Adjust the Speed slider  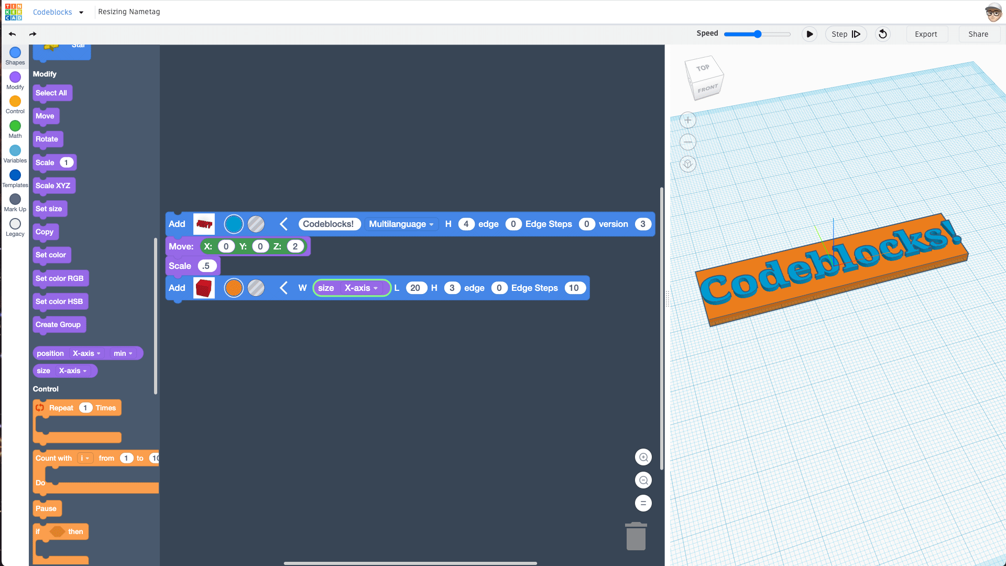pos(757,34)
